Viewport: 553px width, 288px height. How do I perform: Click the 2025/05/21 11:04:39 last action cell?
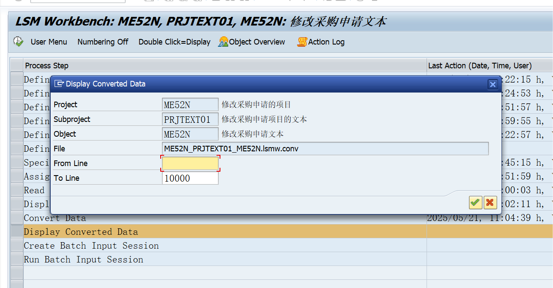click(x=489, y=219)
